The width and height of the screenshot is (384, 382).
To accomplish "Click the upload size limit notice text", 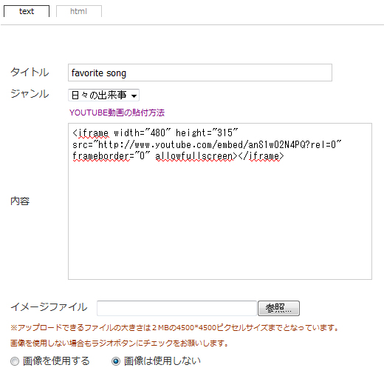I will tap(175, 328).
